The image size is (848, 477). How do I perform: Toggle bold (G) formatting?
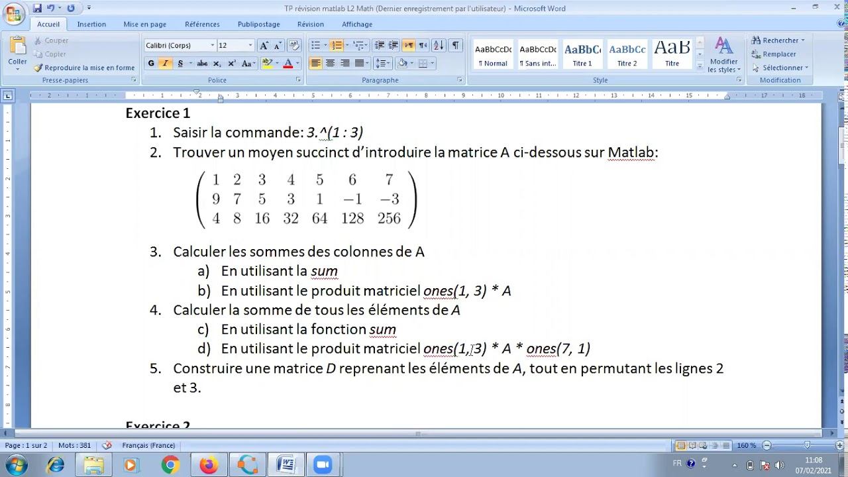(151, 63)
